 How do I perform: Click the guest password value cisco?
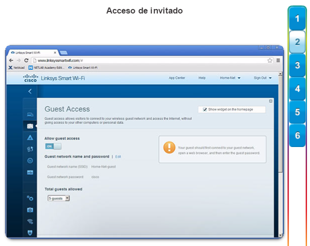click(x=95, y=177)
